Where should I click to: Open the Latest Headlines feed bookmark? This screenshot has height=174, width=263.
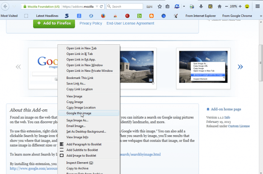[x=47, y=16]
